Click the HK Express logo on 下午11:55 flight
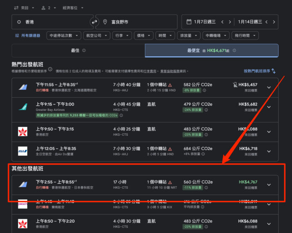Image resolution: width=292 pixels, height=233 pixels. tap(23, 87)
